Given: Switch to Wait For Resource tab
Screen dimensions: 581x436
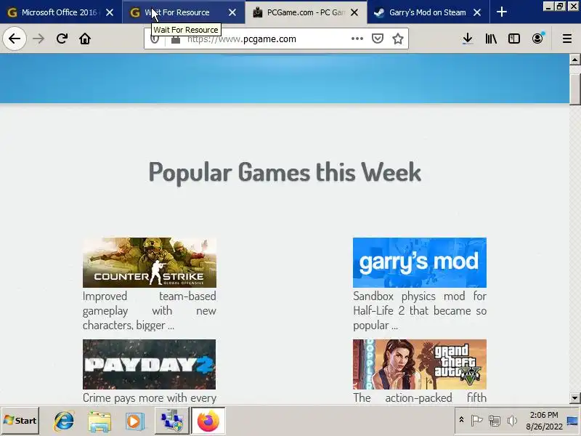Looking at the screenshot, I should [184, 12].
